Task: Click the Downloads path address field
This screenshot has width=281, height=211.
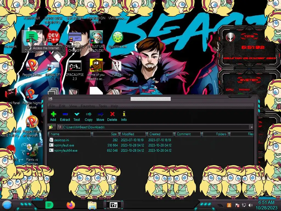Action: [x=153, y=127]
